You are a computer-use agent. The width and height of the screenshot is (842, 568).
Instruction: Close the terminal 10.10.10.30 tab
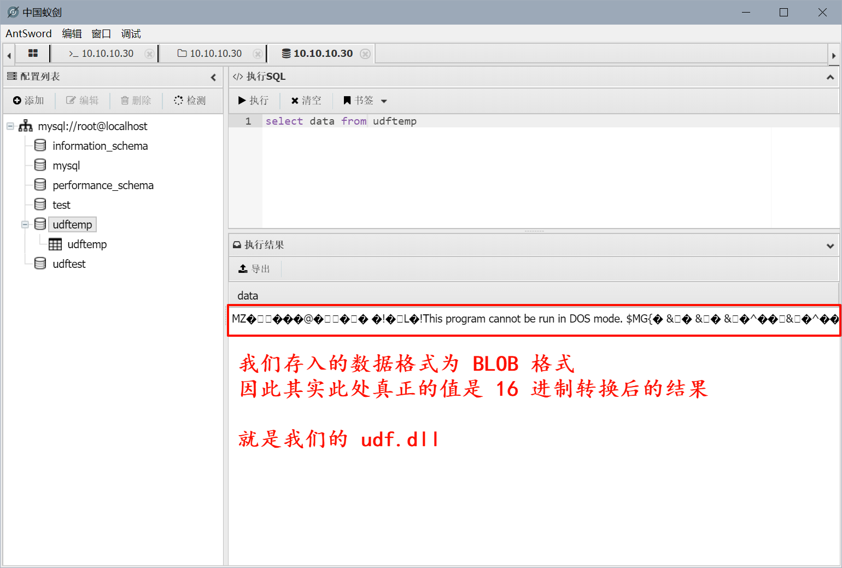tap(149, 54)
